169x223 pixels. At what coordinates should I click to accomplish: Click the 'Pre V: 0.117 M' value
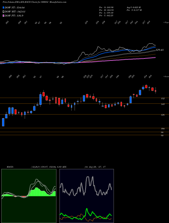(134, 10)
